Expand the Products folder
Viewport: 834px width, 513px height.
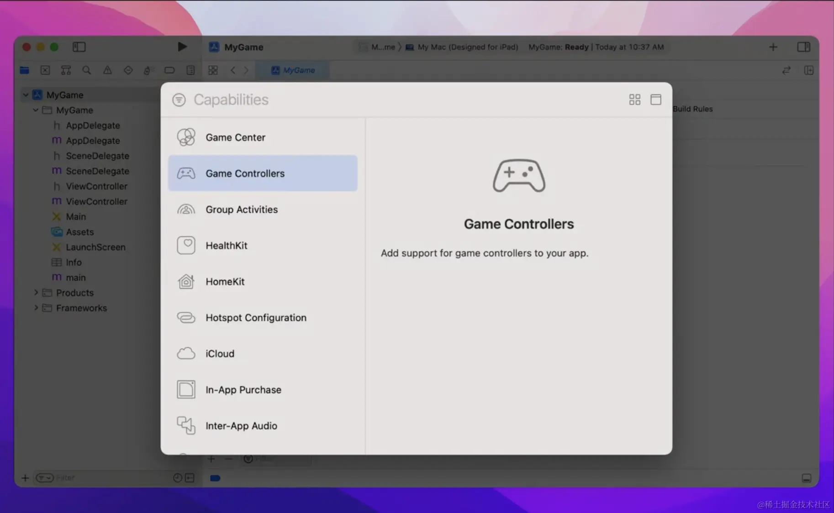(37, 293)
